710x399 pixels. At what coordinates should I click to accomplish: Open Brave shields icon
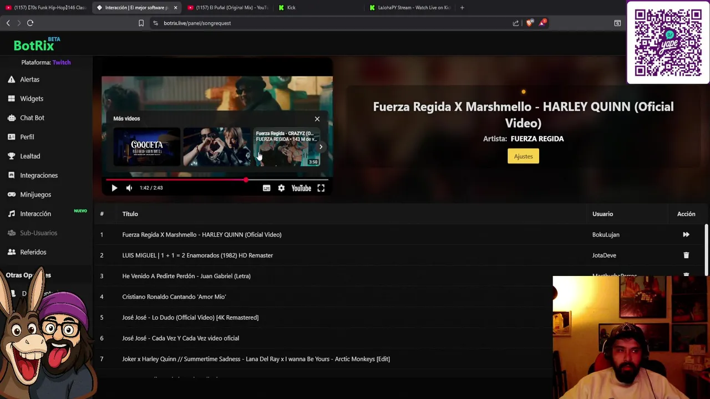(529, 23)
